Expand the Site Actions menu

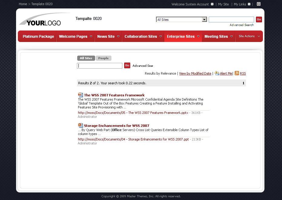pyautogui.click(x=249, y=36)
